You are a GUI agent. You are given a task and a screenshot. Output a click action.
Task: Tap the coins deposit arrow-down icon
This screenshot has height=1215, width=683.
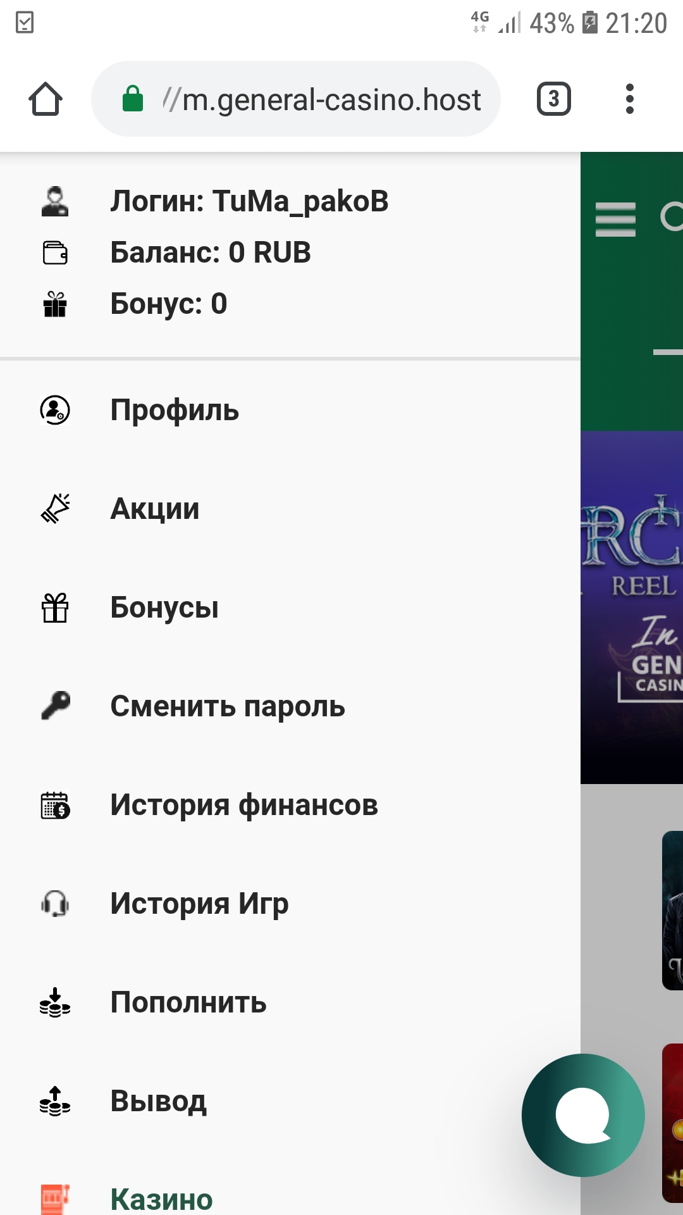click(x=55, y=1002)
